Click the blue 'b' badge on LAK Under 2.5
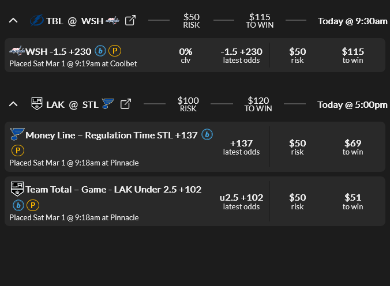 pos(18,205)
